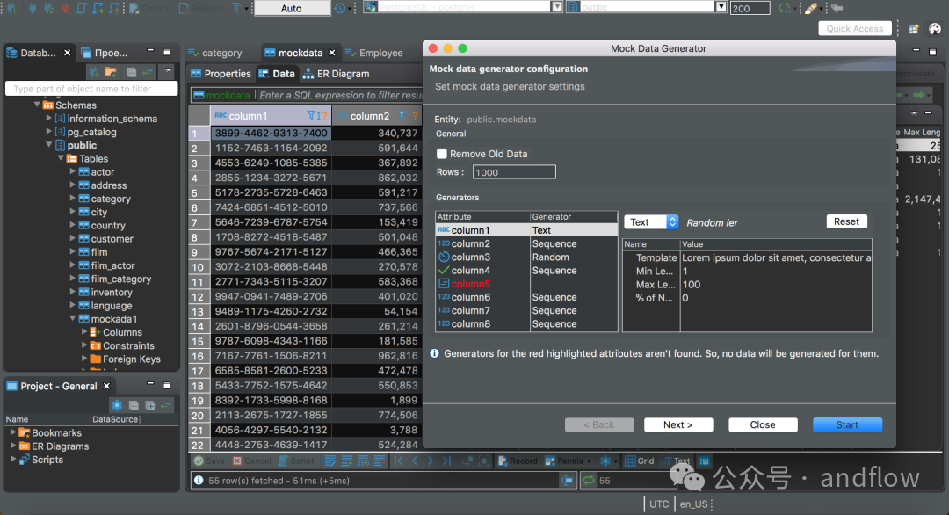The height and width of the screenshot is (515, 949).
Task: Click the new connection plug icon in navigator
Action: pos(93,72)
